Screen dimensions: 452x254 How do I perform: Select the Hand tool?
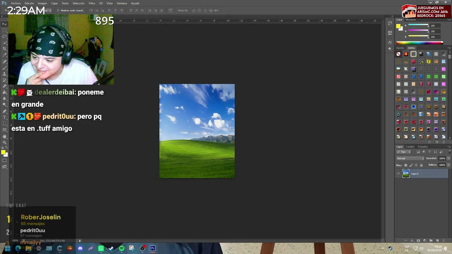coord(5,136)
